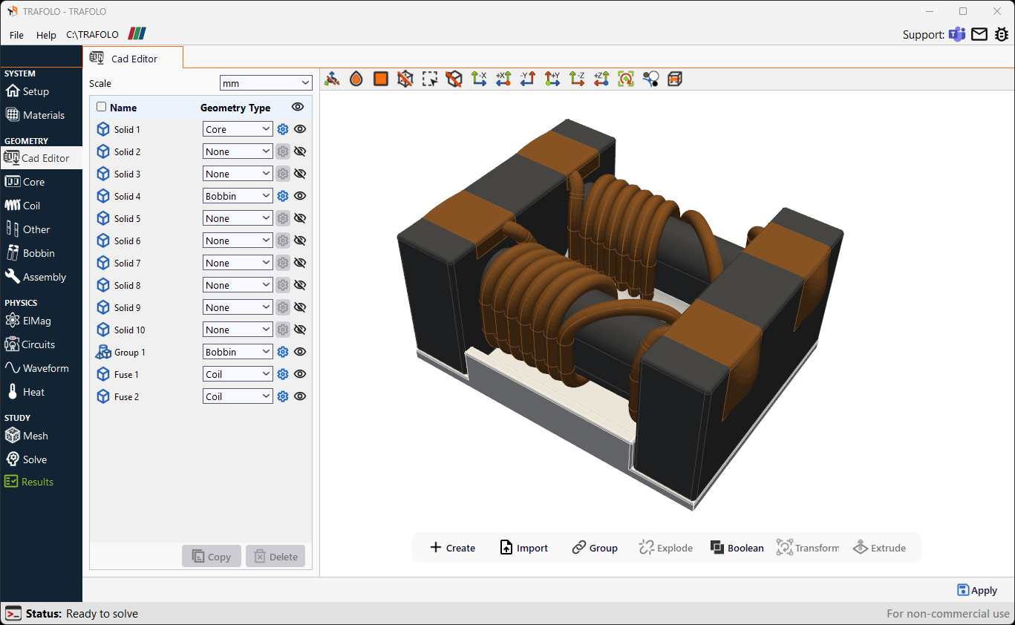Hide Group 1 via its eye icon
The image size is (1015, 625).
click(x=300, y=352)
